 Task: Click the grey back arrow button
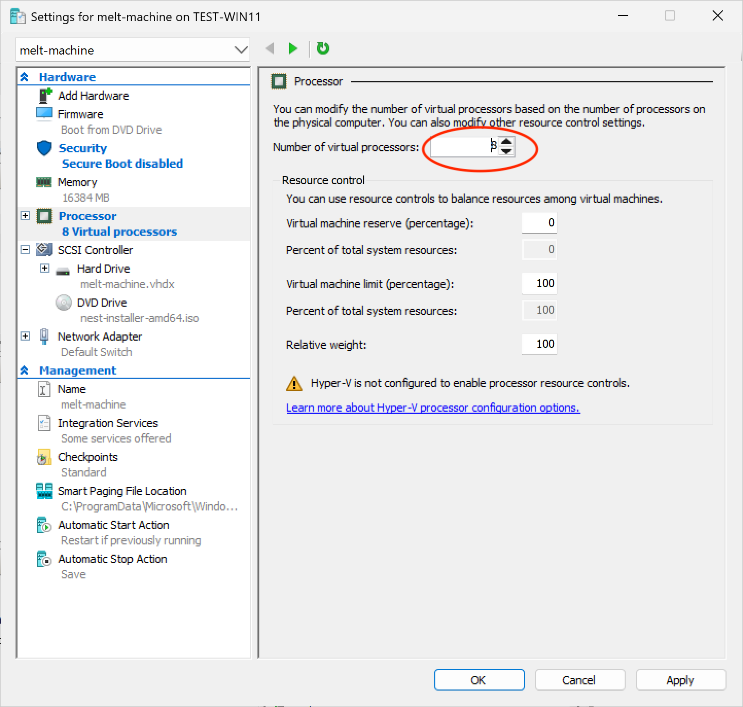pyautogui.click(x=270, y=48)
